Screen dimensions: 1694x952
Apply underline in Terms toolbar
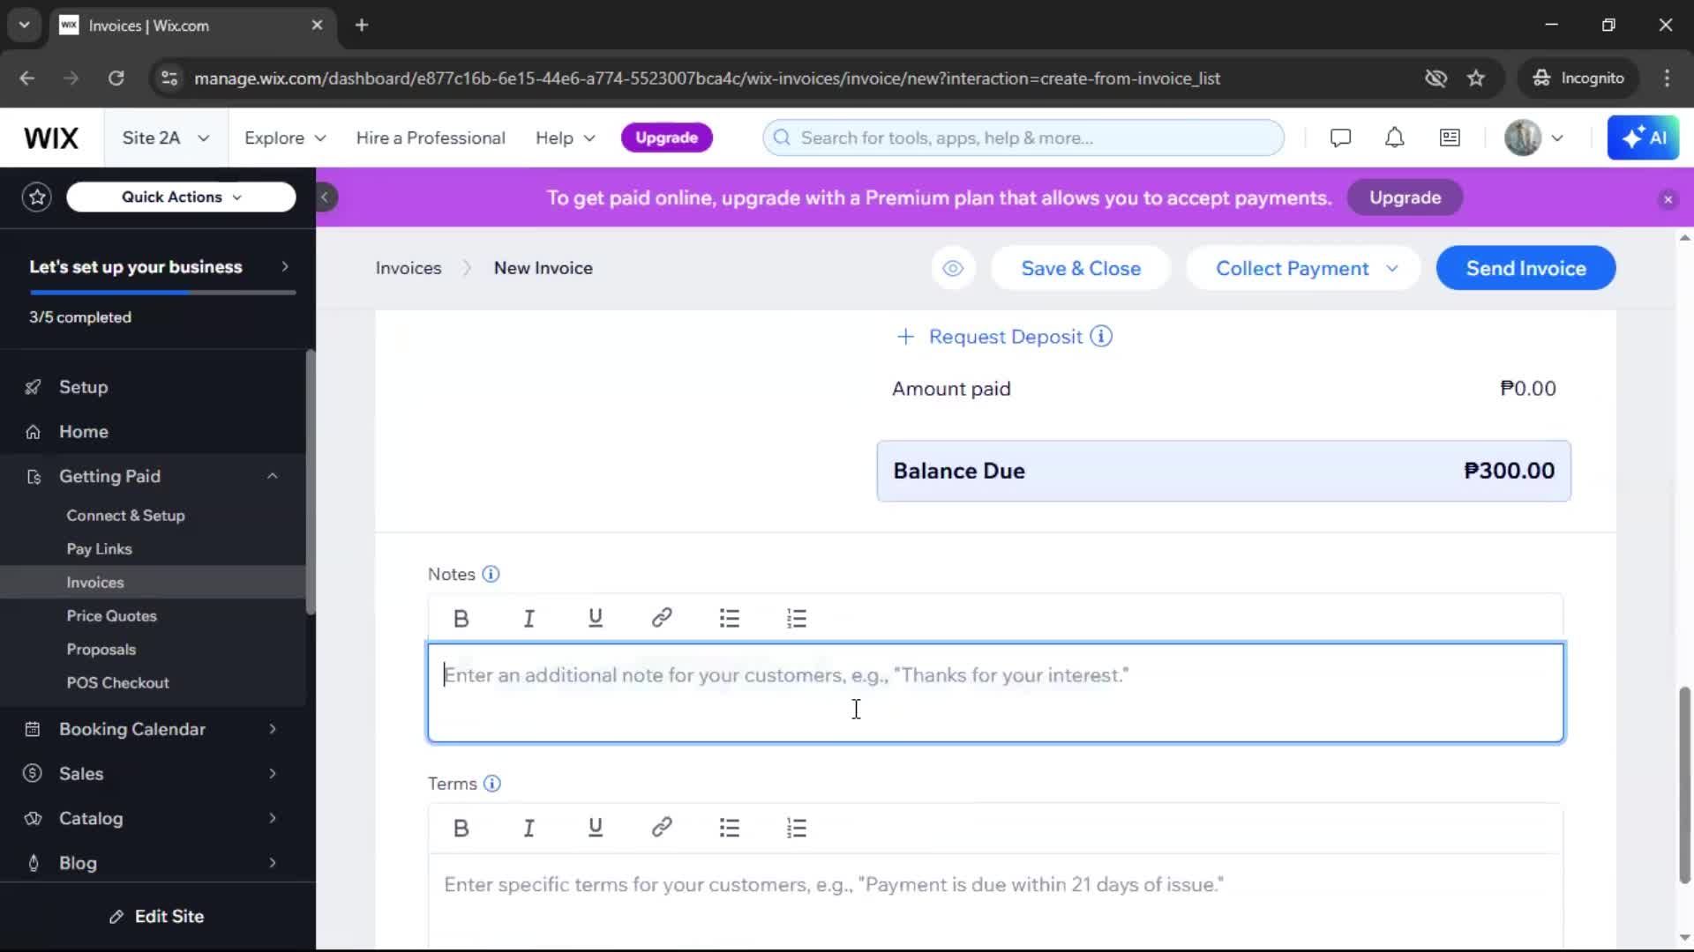(596, 829)
